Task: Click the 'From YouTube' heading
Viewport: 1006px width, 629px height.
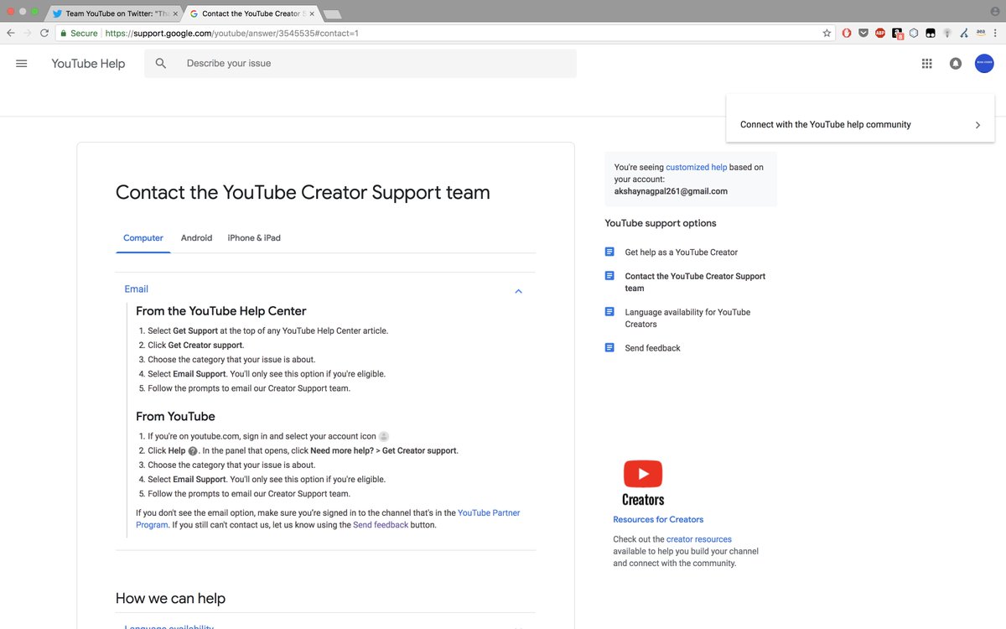Action: tap(175, 417)
